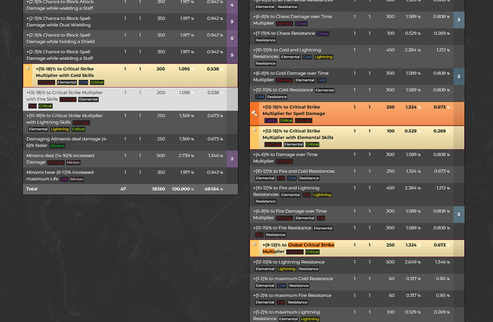This screenshot has height=322, width=493.
Task: Click the 2.739 % value on the Minions Damage row
Action: [x=187, y=156]
